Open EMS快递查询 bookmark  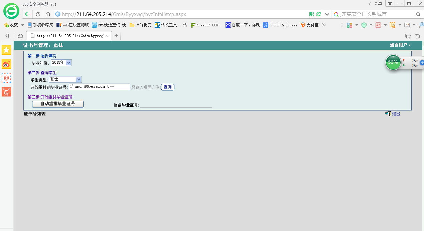tap(109, 25)
